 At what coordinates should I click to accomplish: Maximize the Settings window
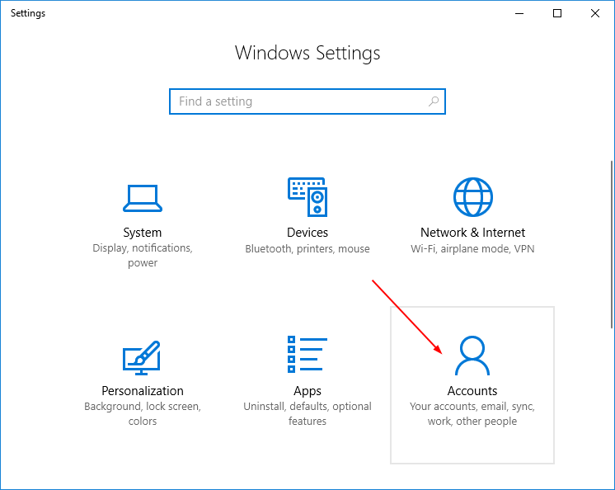pos(558,13)
